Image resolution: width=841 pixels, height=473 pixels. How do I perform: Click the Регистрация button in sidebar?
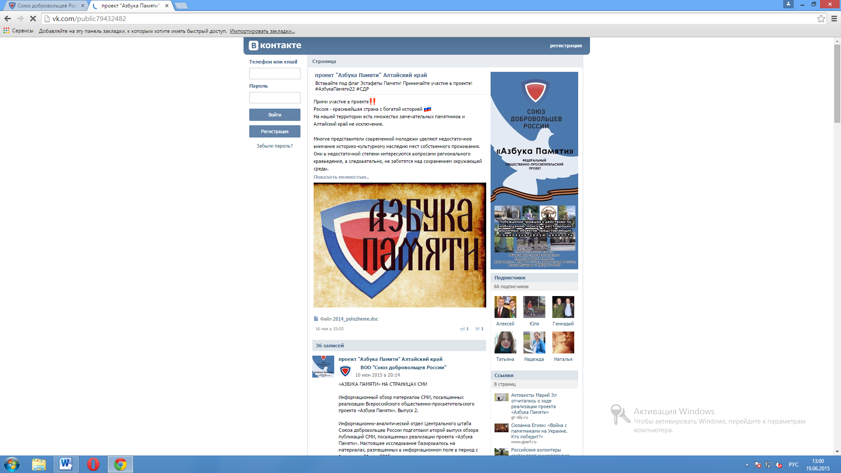click(275, 131)
